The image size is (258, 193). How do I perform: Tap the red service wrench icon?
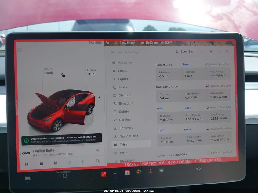tap(104, 174)
